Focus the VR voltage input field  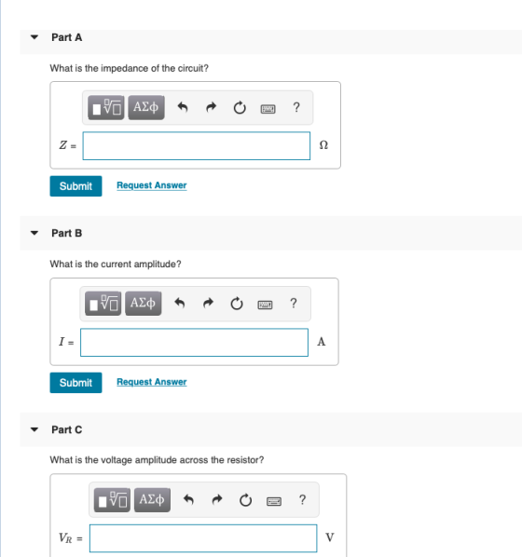(203, 538)
